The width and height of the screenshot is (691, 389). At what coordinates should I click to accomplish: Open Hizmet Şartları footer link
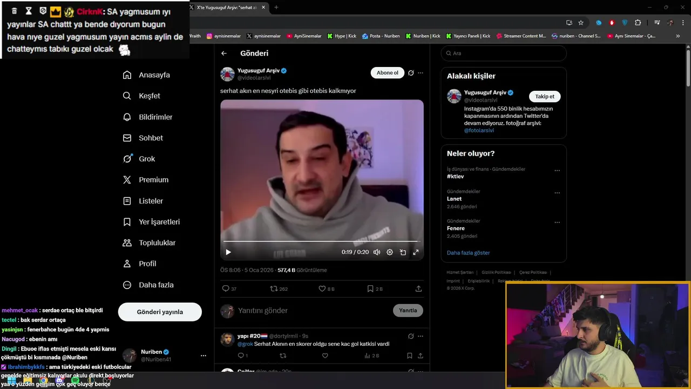(x=460, y=272)
